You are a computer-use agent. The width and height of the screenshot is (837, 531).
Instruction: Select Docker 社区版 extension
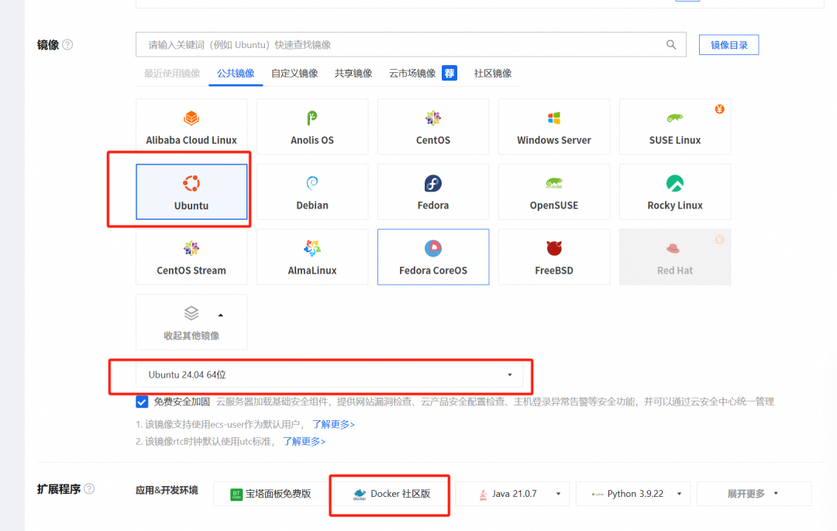[x=392, y=494]
